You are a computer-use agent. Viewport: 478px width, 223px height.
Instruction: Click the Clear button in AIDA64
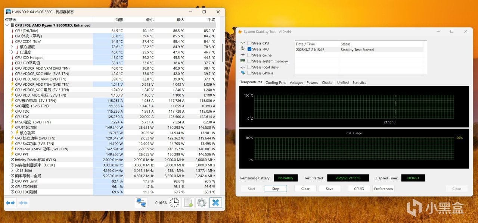point(305,189)
